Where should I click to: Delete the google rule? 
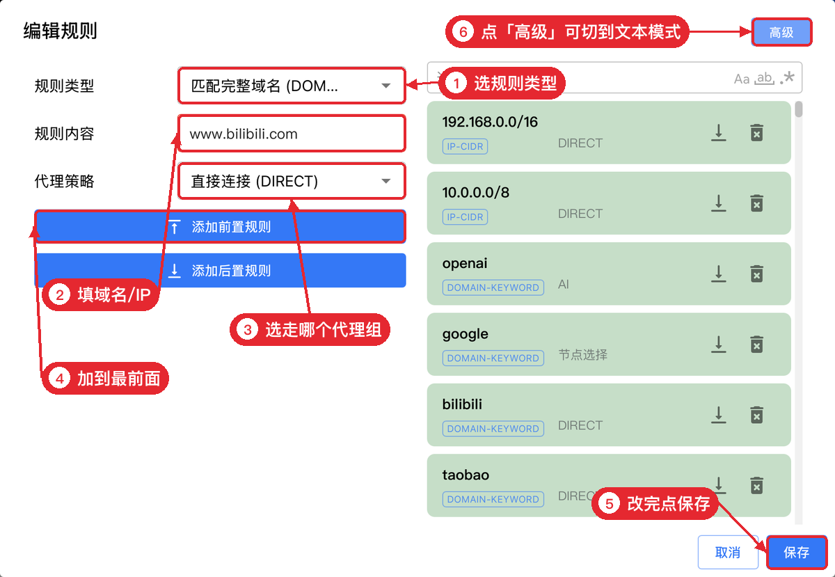[x=757, y=344]
